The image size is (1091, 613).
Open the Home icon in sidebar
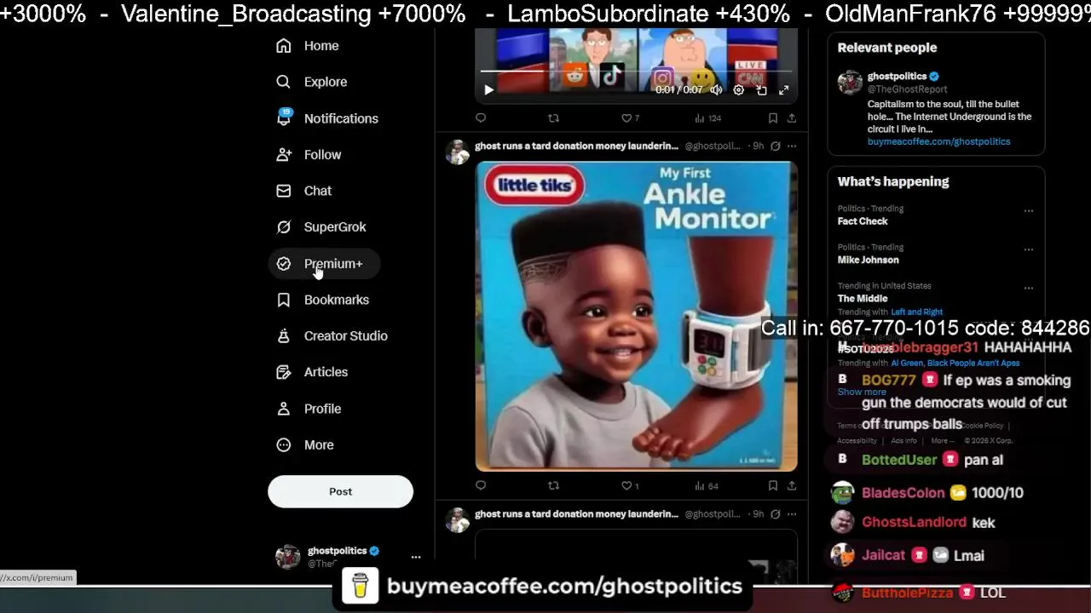(x=284, y=46)
